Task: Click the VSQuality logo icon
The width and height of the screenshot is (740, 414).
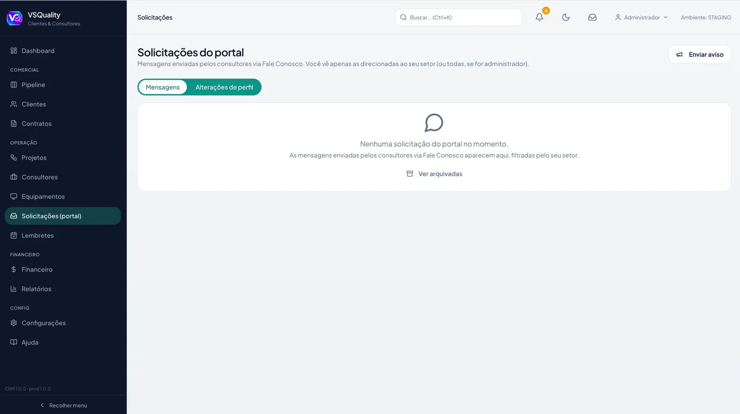Action: point(14,18)
